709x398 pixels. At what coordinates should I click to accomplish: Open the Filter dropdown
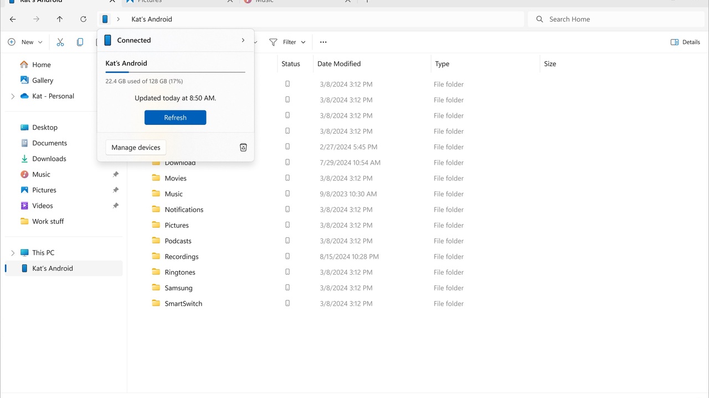pos(287,41)
